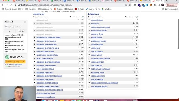Open 'ГуглДиск' bookmark
The image size is (179, 101).
pos(106,9)
